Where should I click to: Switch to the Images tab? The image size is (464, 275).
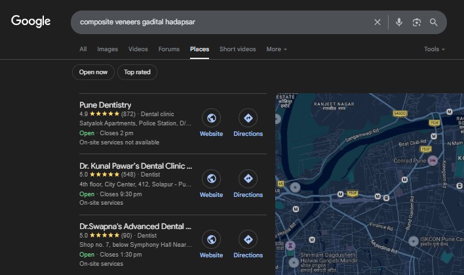click(x=107, y=49)
